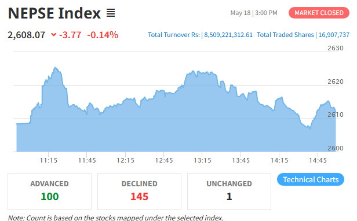This screenshot has width=357, height=221.
Task: Click the NEPSE Index heading
Action: coord(54,13)
